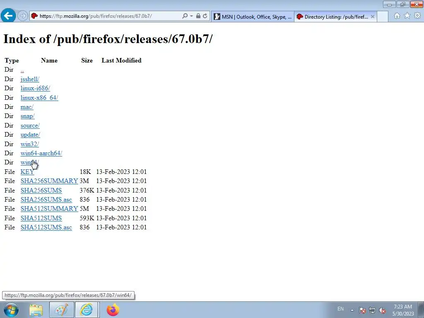This screenshot has width=424, height=318.
Task: Open Favorites star icon
Action: click(x=407, y=16)
